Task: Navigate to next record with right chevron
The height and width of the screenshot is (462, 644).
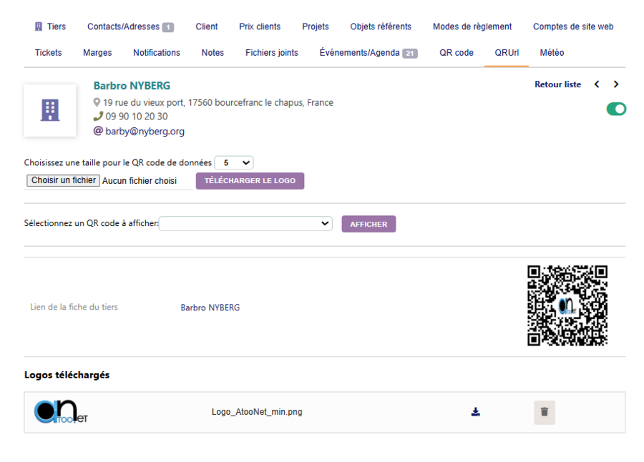Action: (x=615, y=84)
